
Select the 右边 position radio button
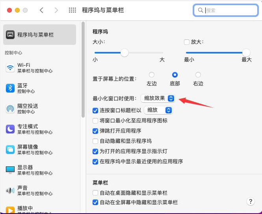click(x=198, y=75)
